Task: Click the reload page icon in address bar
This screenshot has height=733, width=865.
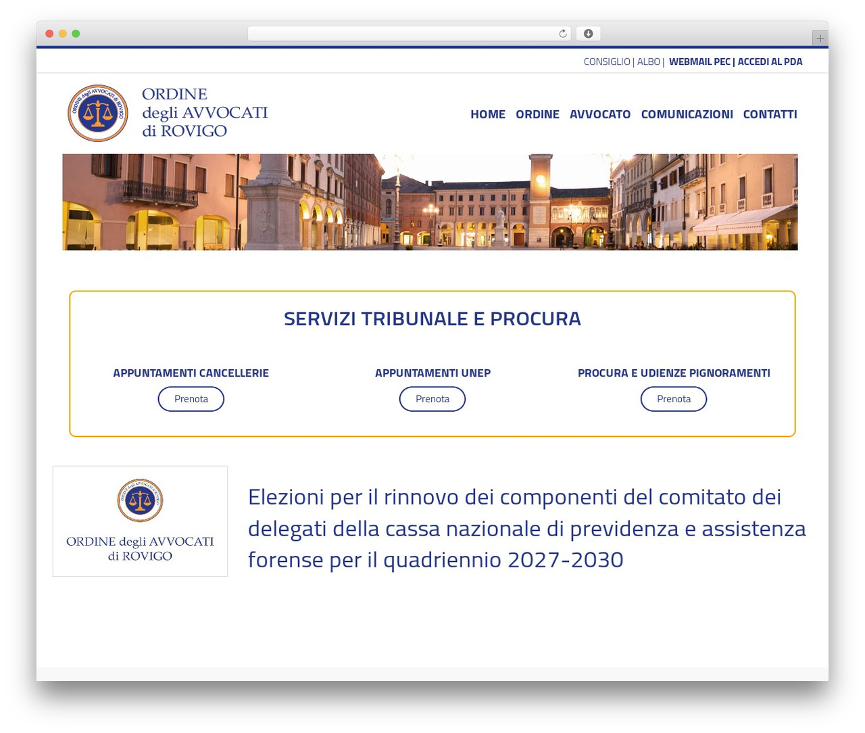Action: (562, 34)
